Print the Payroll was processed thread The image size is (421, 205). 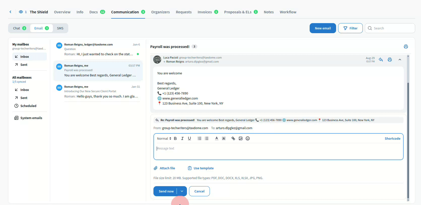406,46
